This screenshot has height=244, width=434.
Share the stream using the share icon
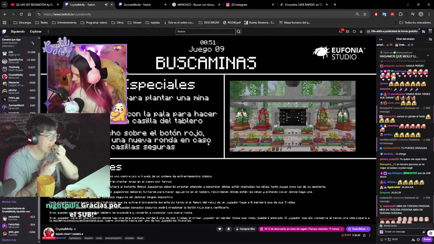(364, 235)
